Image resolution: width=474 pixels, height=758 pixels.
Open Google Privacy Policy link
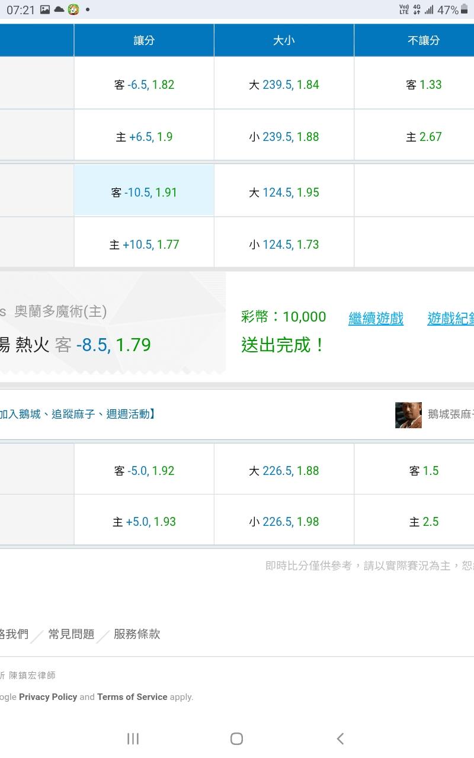coord(48,697)
